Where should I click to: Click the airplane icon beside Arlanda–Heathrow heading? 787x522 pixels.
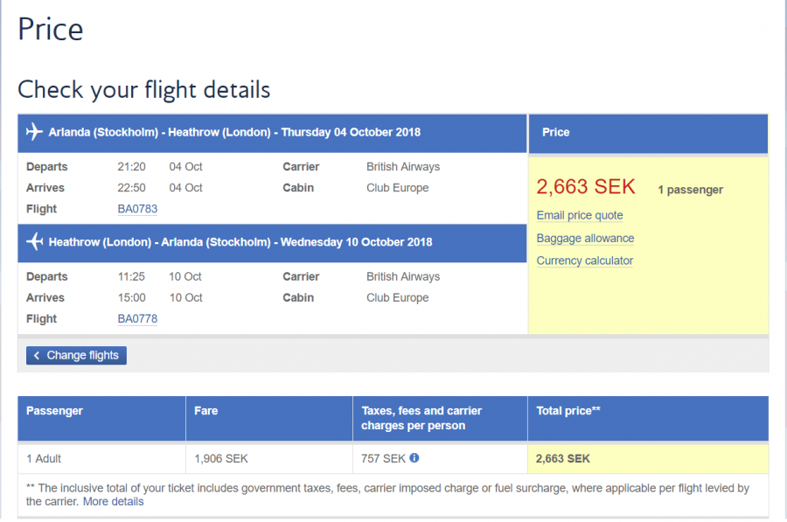[35, 133]
